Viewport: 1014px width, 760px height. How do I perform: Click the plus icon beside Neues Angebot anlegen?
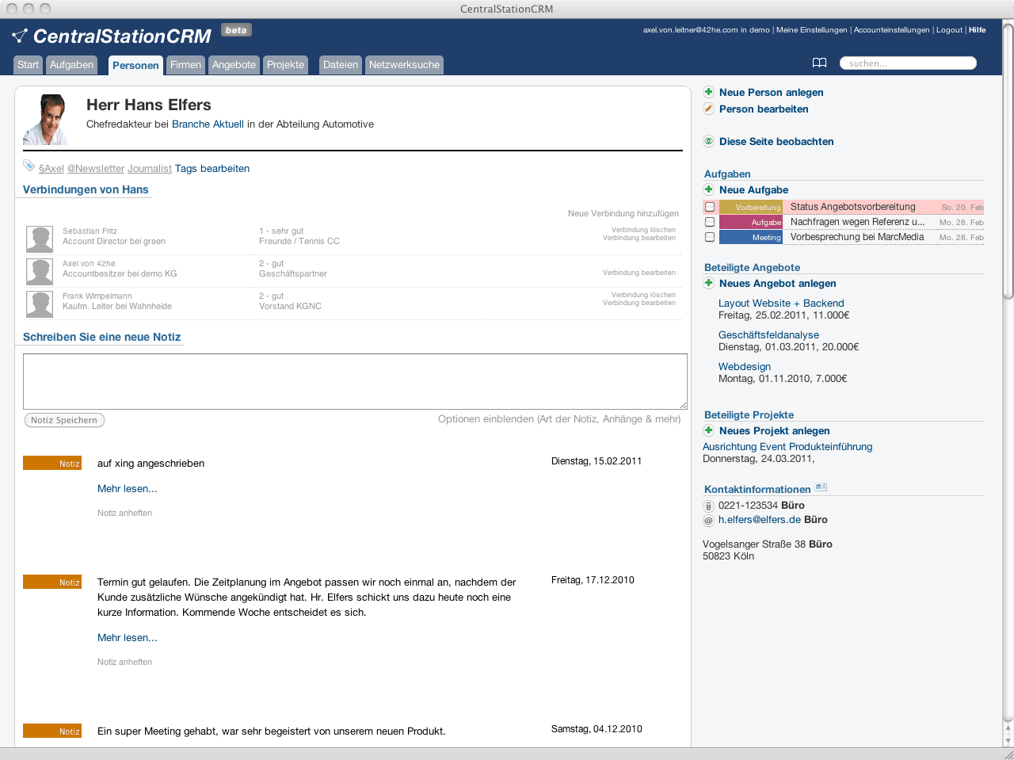(x=709, y=283)
